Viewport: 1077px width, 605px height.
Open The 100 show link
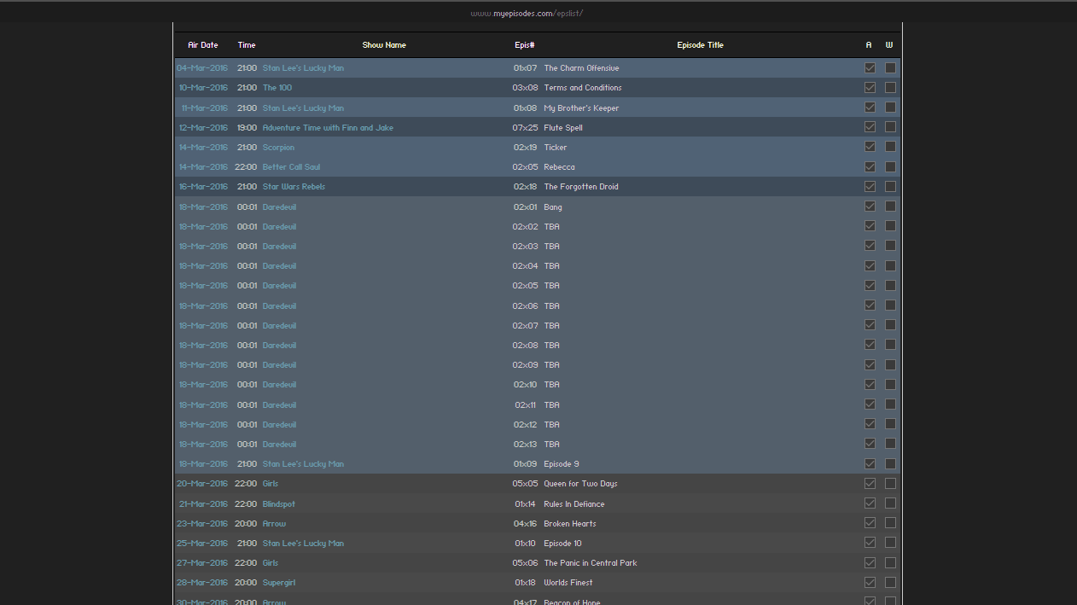pyautogui.click(x=277, y=88)
